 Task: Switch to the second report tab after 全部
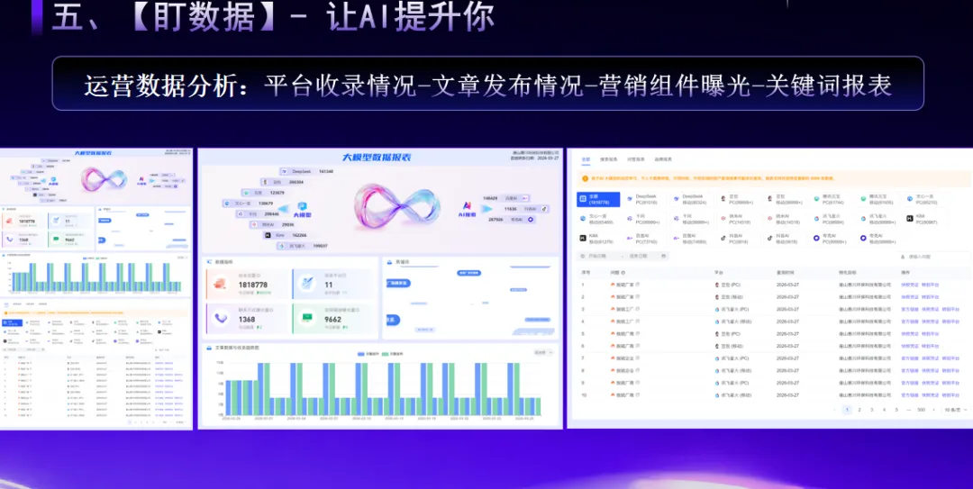pyautogui.click(x=608, y=159)
